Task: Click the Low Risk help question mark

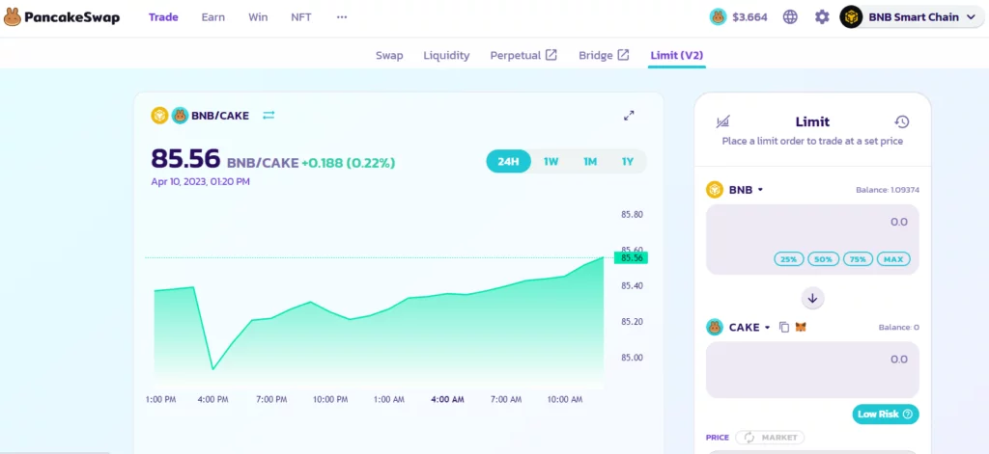Action: pyautogui.click(x=908, y=414)
